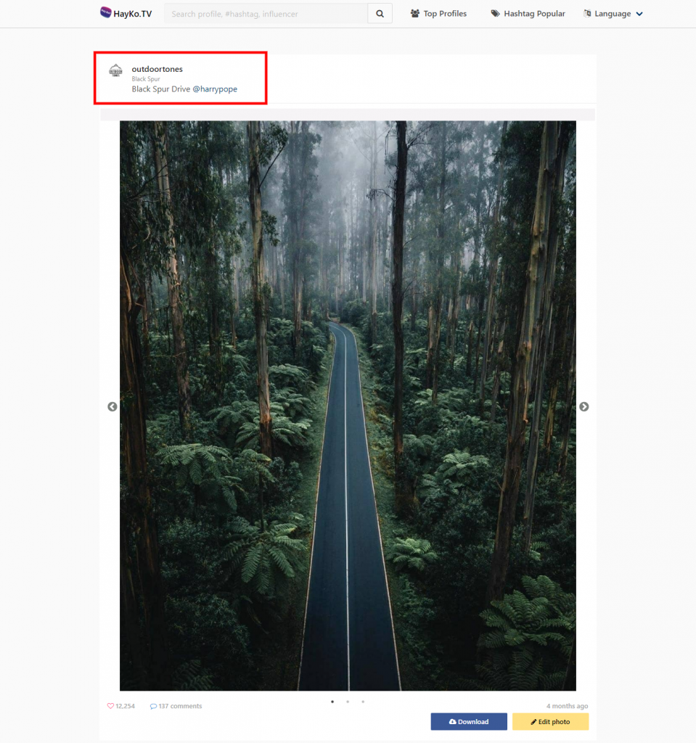696x743 pixels.
Task: Go to previous photo with left arrow
Action: click(x=112, y=406)
